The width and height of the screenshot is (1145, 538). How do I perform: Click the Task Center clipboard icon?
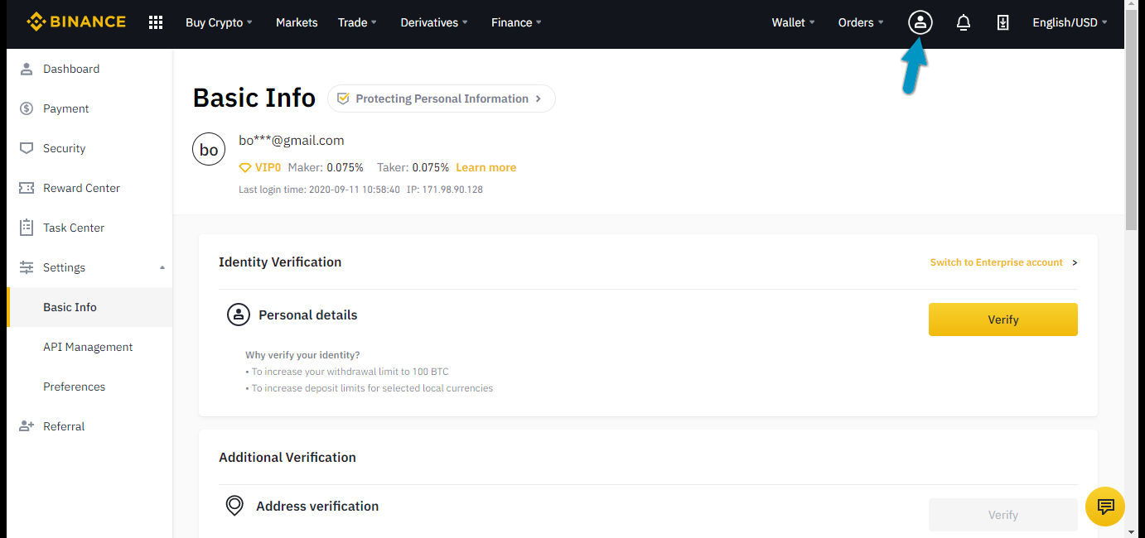tap(27, 228)
